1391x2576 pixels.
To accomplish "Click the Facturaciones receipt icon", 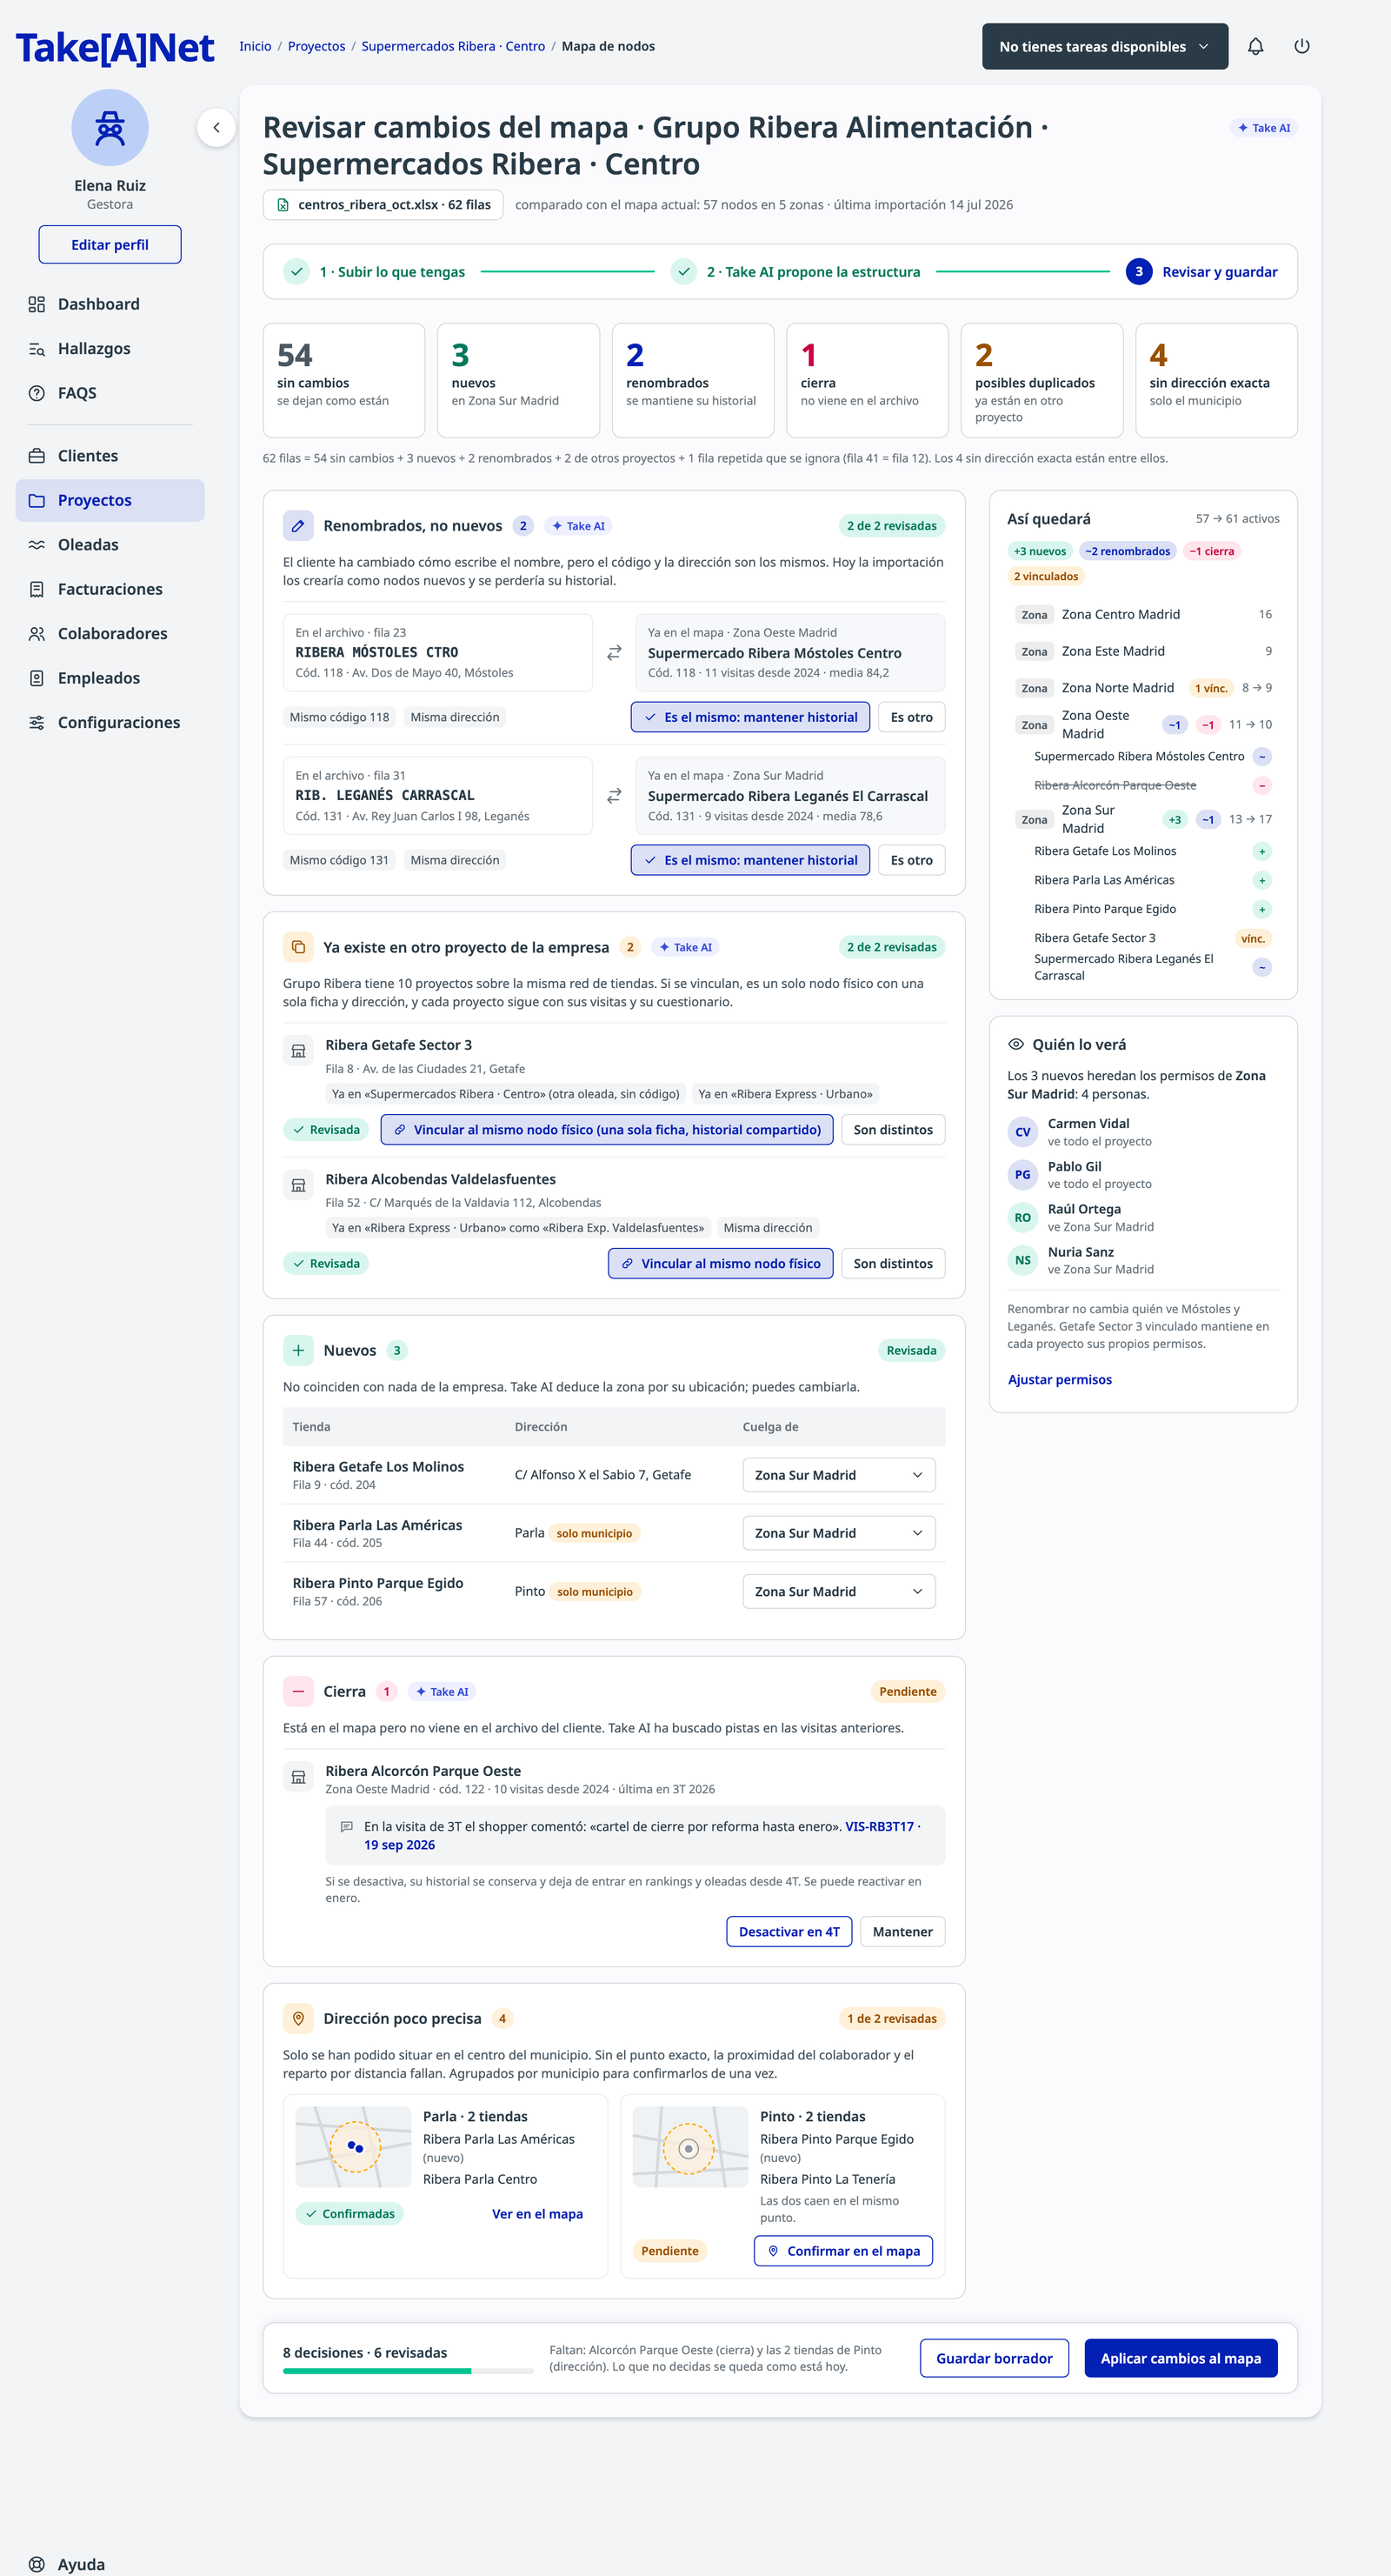I will [37, 589].
